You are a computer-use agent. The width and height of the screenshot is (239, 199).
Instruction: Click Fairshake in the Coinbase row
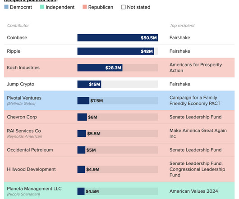(x=180, y=37)
